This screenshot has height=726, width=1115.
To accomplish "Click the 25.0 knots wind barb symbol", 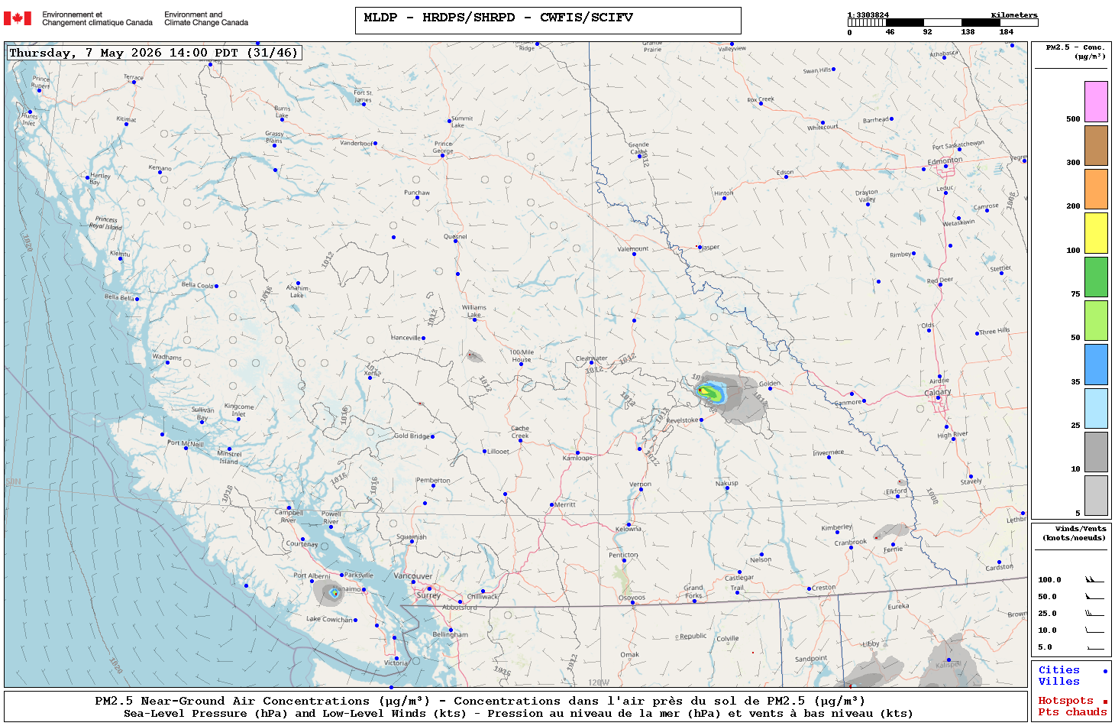I will pos(1094,614).
